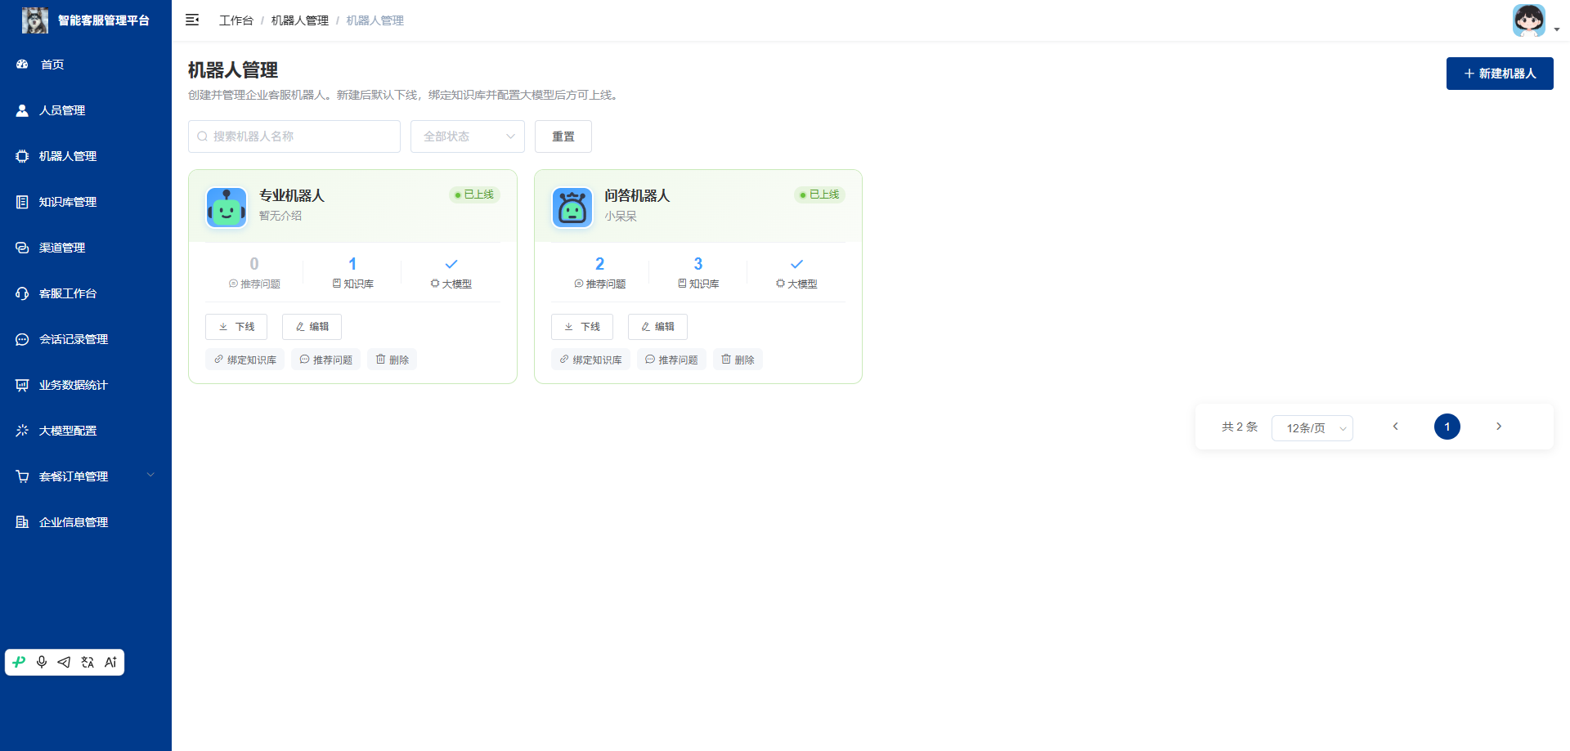
Task: Click the 暂无介绍 description text
Action: pyautogui.click(x=280, y=216)
